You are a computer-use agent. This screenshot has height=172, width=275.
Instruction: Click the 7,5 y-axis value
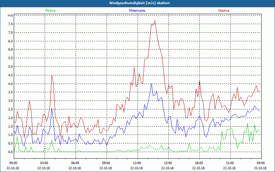tap(11, 24)
